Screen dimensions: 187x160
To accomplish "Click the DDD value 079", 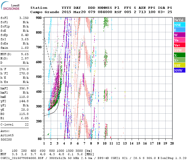I will (x=92, y=12).
